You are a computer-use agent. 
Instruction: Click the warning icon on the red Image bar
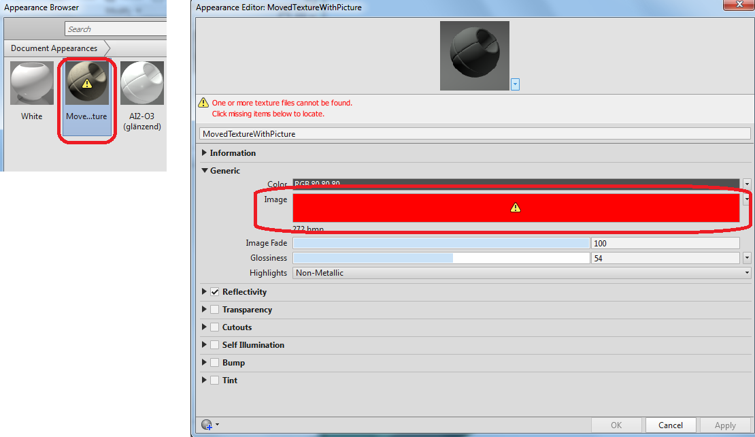pos(516,206)
